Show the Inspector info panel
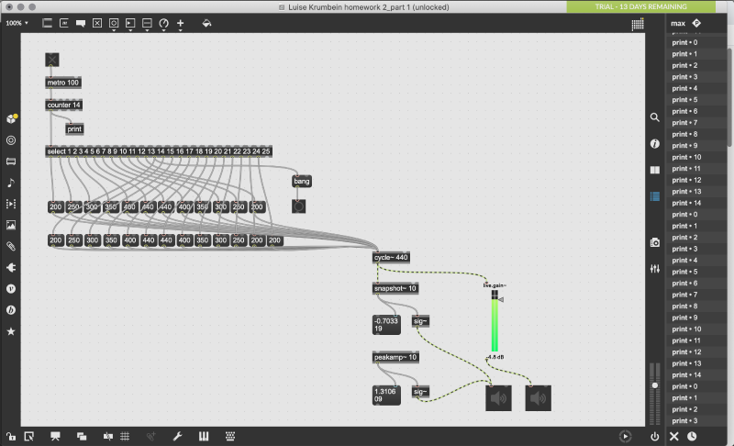The image size is (734, 446). click(x=655, y=144)
